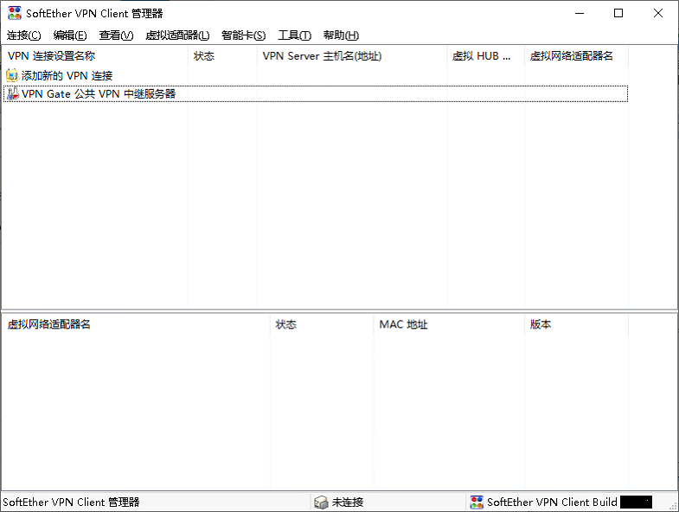Image resolution: width=679 pixels, height=512 pixels.
Task: Click the SoftEther VPN Client Build status text
Action: [x=552, y=502]
